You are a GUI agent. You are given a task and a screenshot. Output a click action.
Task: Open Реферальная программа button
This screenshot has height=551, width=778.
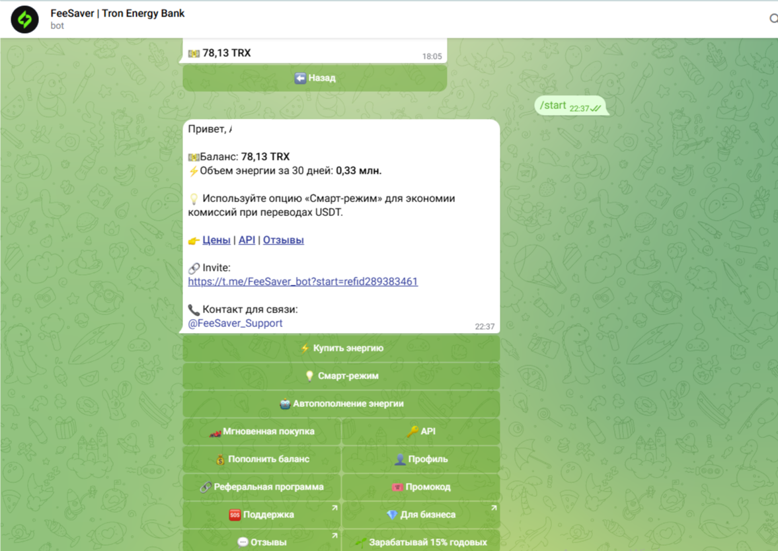[262, 487]
